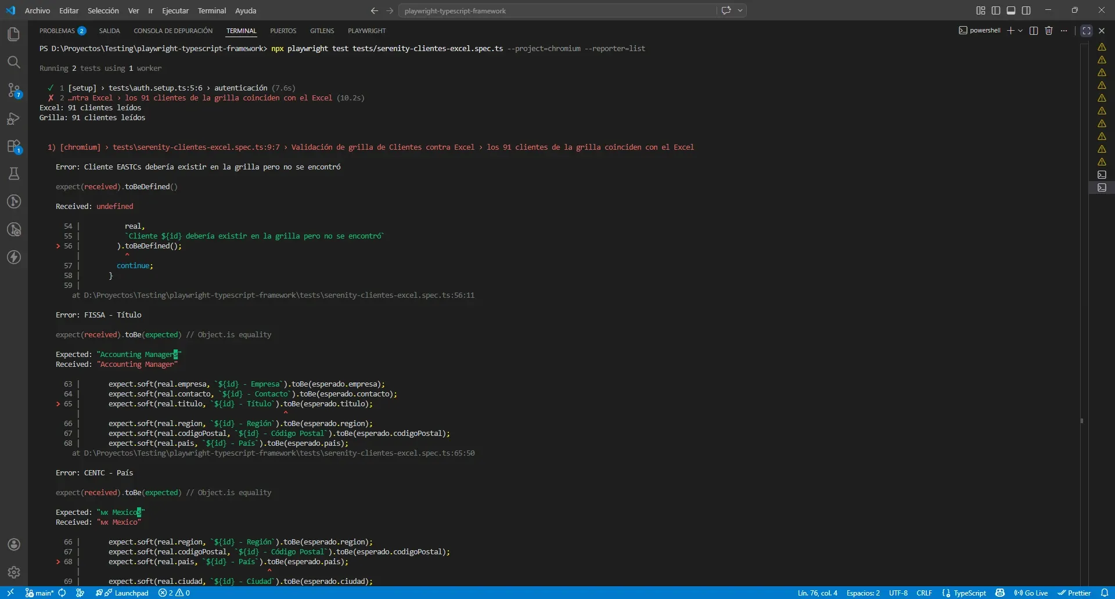Image resolution: width=1115 pixels, height=599 pixels.
Task: Kill terminal with trash icon
Action: [1049, 31]
